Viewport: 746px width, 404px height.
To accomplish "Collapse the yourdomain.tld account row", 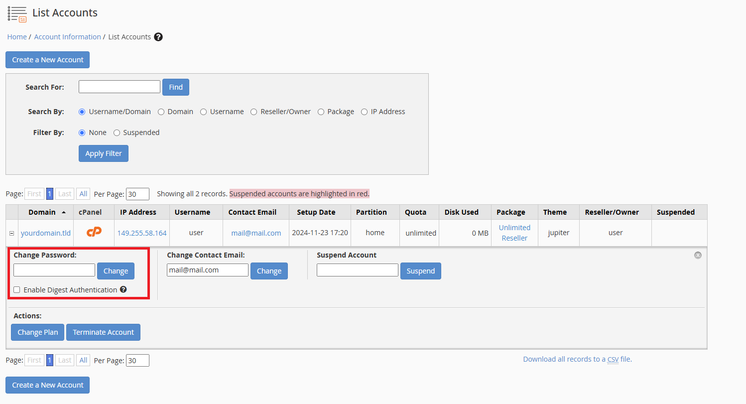I will click(x=11, y=233).
